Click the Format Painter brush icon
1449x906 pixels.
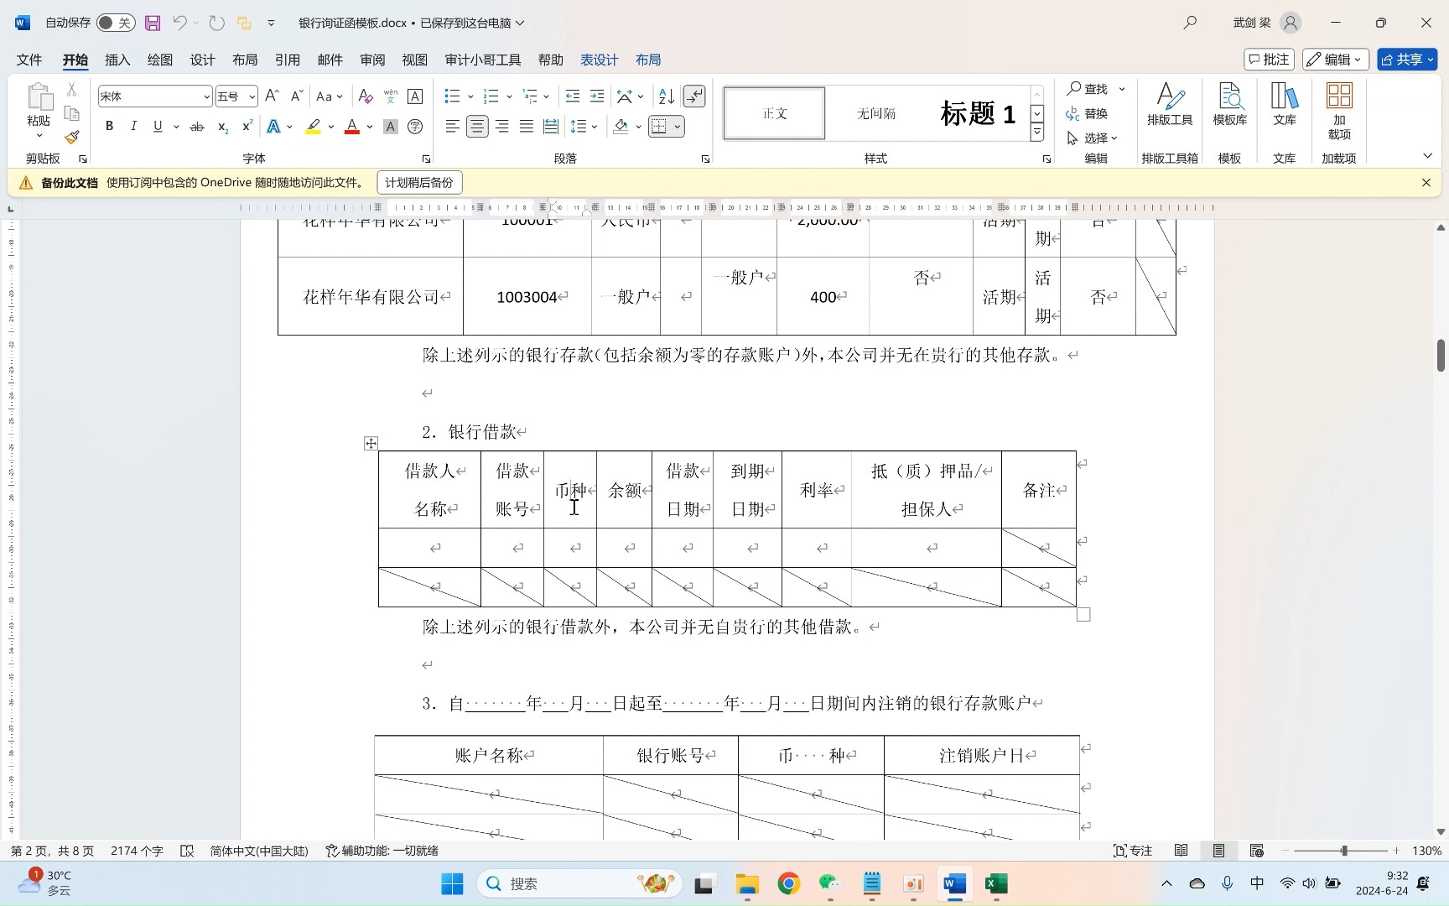pyautogui.click(x=72, y=137)
